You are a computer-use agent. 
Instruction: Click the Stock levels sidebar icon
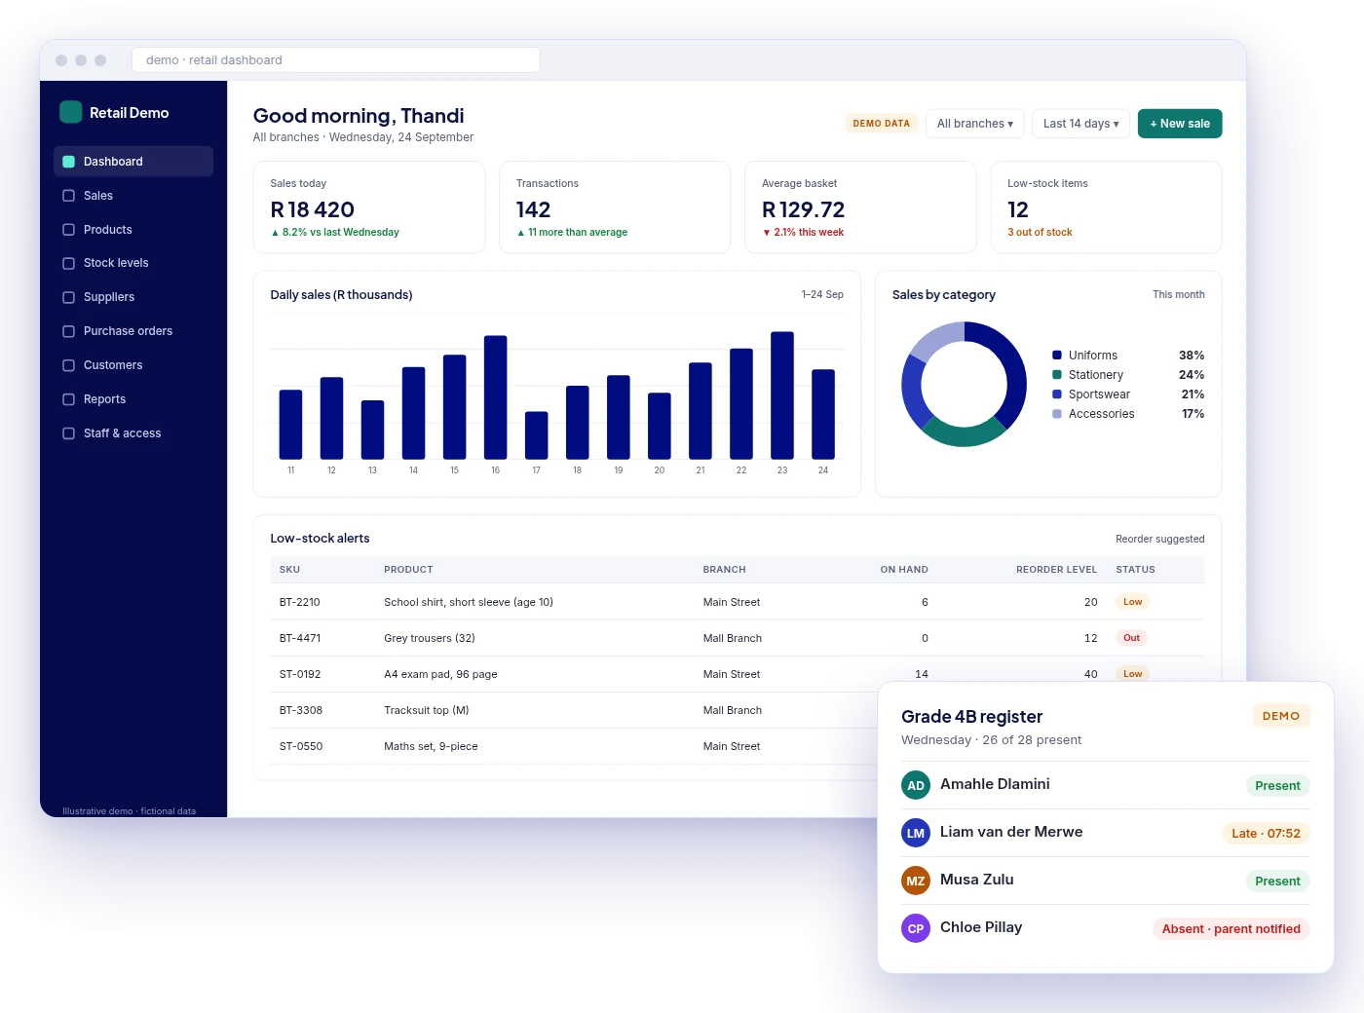(69, 263)
